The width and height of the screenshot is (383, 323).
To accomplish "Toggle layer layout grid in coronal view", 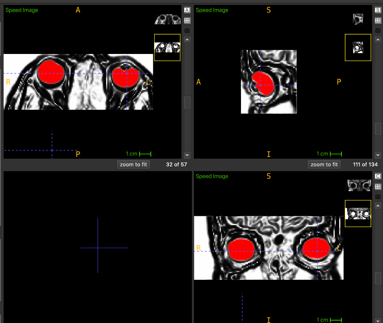I will pos(377,186).
